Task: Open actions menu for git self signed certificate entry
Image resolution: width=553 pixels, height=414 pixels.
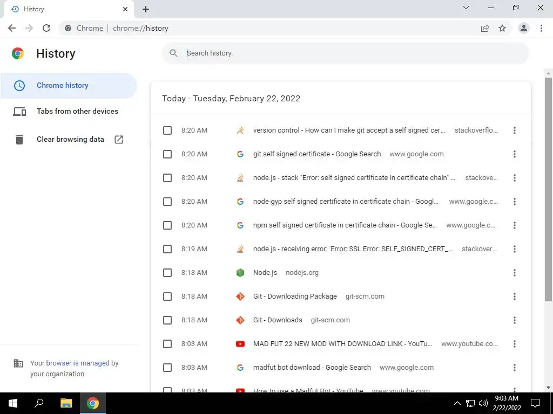Action: point(515,154)
